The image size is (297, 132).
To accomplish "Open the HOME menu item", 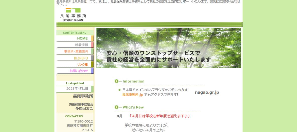I will pos(75,38).
